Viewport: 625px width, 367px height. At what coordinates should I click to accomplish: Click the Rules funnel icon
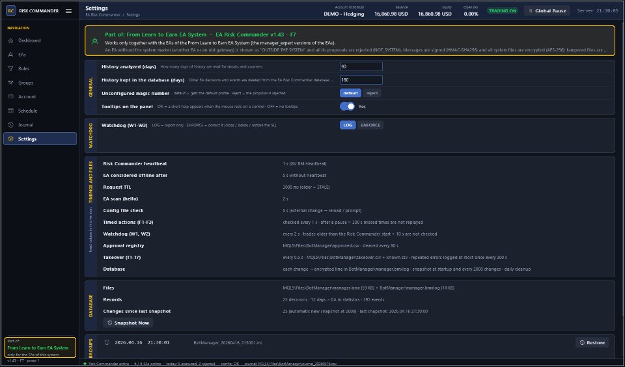pos(11,68)
